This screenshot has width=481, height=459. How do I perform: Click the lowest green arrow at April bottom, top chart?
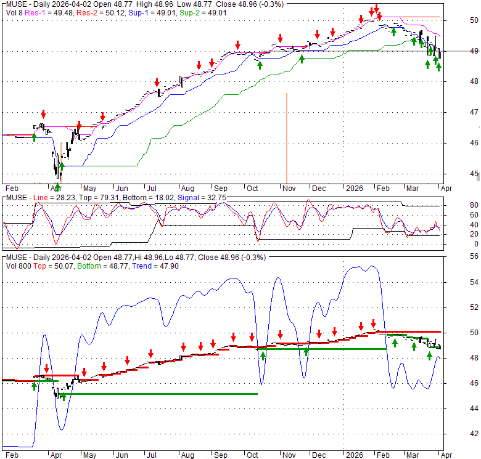point(57,187)
